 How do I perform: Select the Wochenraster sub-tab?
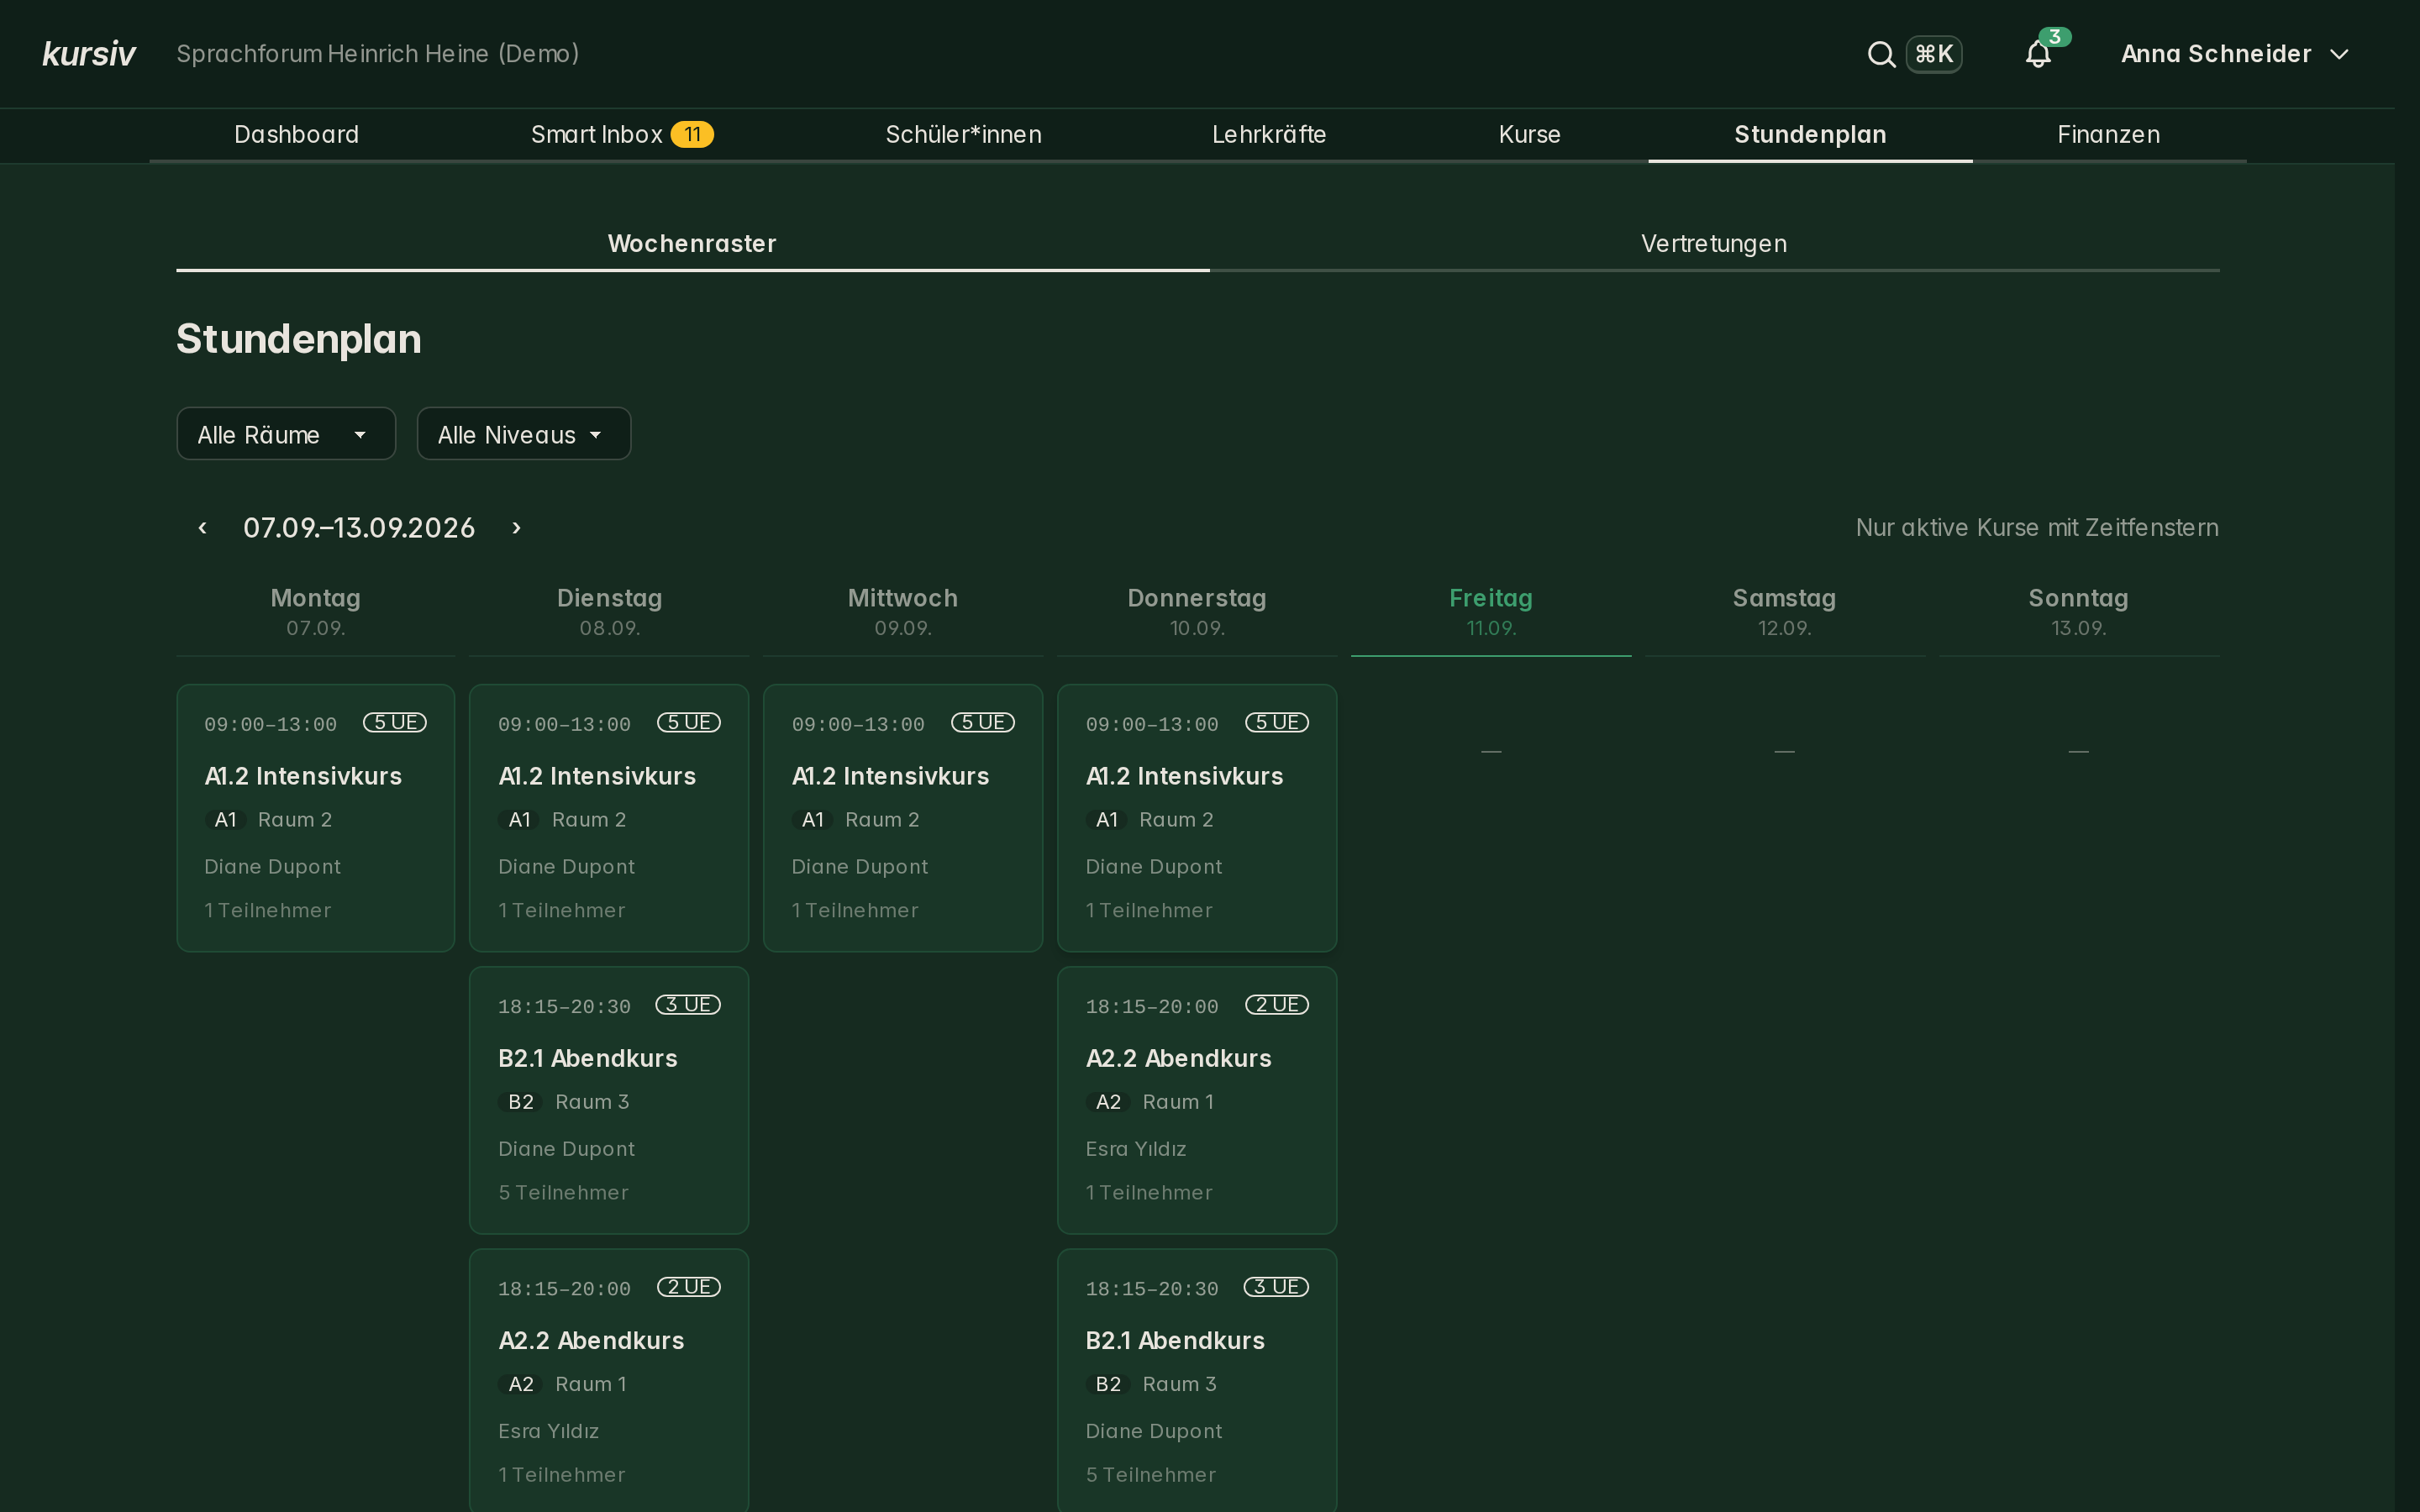[x=692, y=244]
